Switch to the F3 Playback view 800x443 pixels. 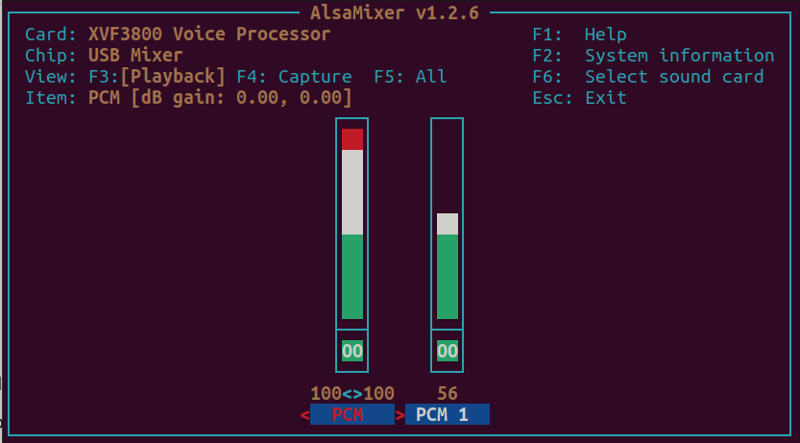coord(158,77)
